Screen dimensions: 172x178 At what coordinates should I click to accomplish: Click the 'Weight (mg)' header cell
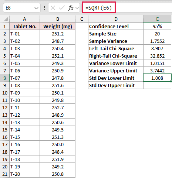coord(58,26)
